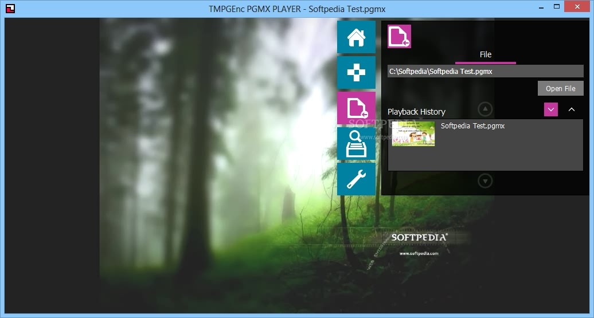Maximize the PGMX Player window

tap(557, 7)
